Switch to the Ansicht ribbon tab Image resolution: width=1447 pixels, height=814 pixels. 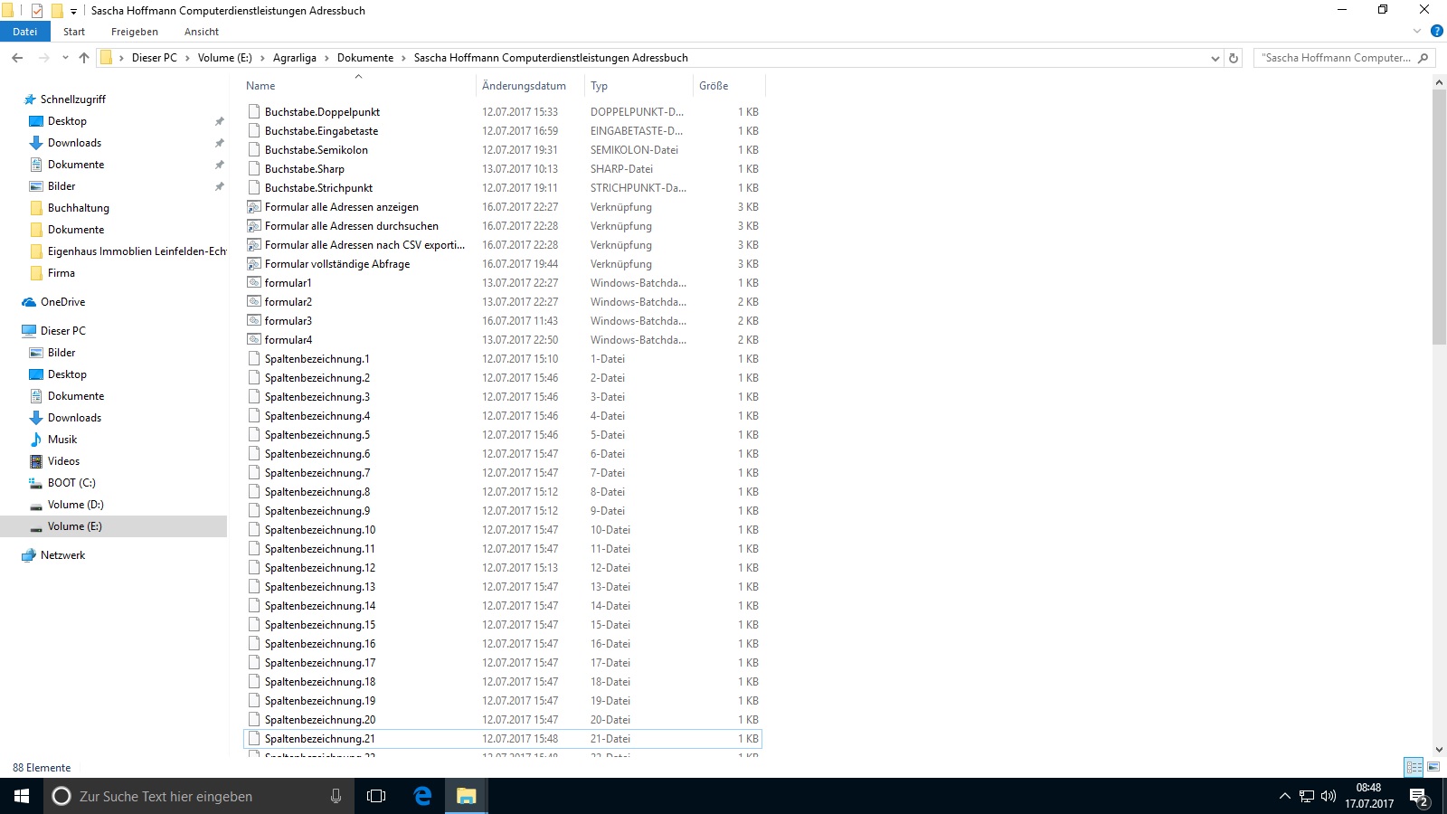click(201, 32)
